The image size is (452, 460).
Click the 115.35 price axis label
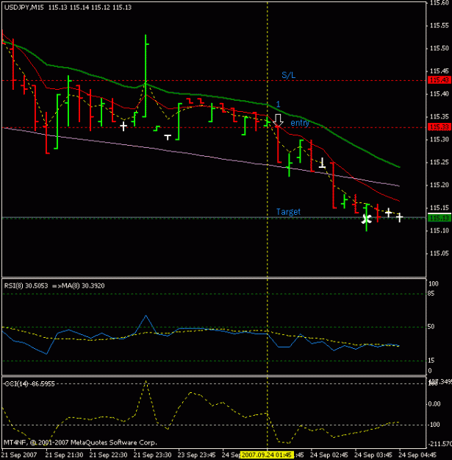pyautogui.click(x=439, y=117)
